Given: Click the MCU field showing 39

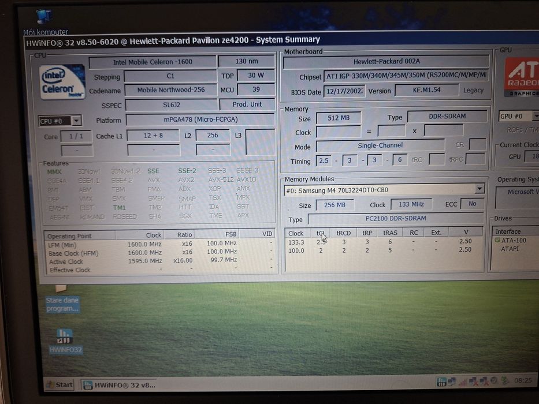Looking at the screenshot, I should click(x=256, y=89).
